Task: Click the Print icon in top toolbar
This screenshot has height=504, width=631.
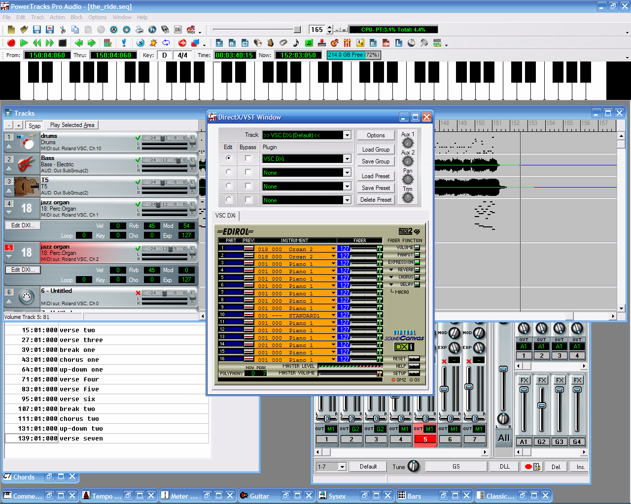Action: click(140, 30)
